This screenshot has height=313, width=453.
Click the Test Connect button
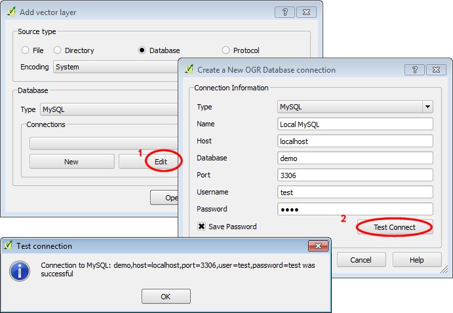(395, 227)
